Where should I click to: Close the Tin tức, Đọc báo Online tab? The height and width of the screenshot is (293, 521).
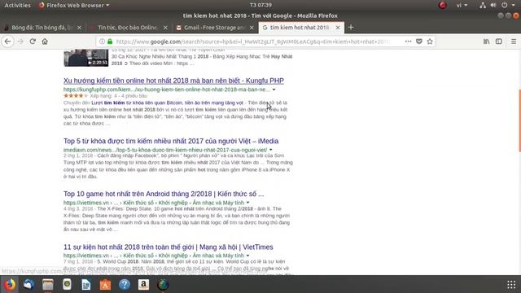[165, 28]
